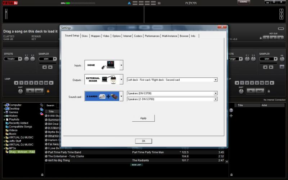Open the Videos folder
The width and height of the screenshot is (288, 180).
pos(13,130)
